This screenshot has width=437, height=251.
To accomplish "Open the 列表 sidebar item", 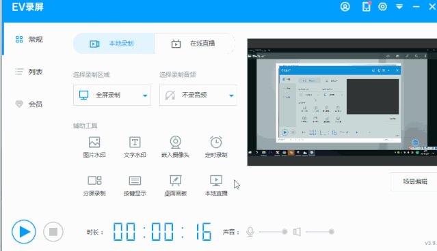I will pos(29,72).
